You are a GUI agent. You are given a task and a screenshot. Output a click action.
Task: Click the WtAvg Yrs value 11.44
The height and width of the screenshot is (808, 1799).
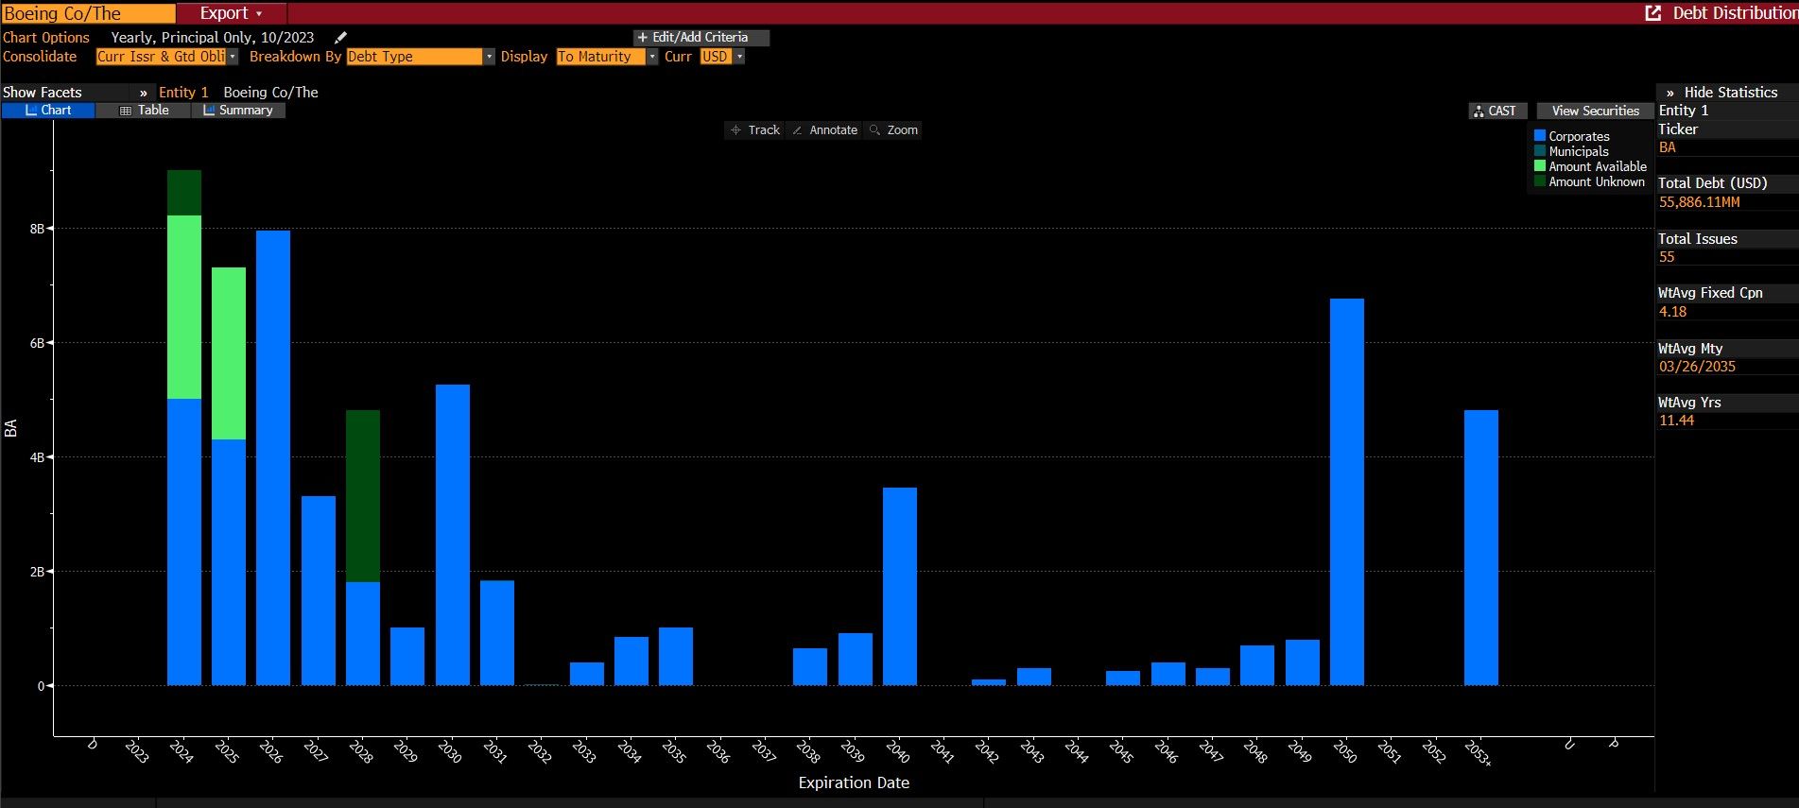tap(1676, 421)
